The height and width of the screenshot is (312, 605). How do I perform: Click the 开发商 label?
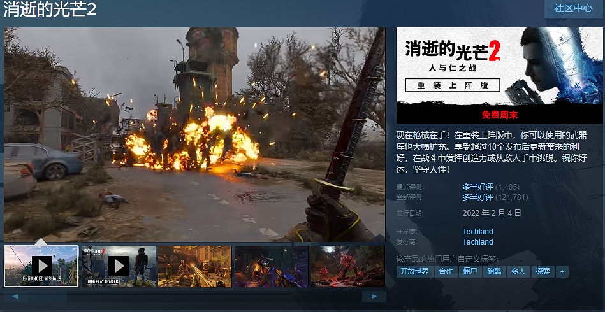[407, 232]
